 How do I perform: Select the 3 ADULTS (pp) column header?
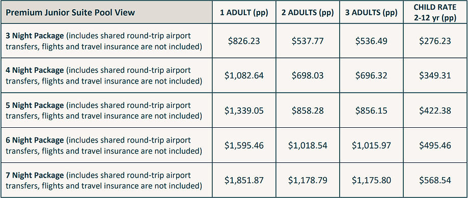371,12
